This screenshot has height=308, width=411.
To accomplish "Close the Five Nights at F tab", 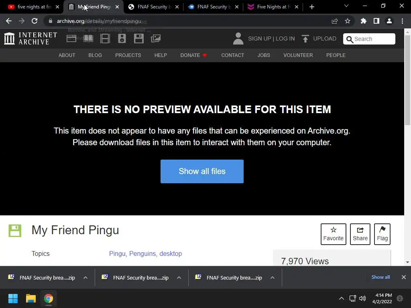I will point(297,7).
